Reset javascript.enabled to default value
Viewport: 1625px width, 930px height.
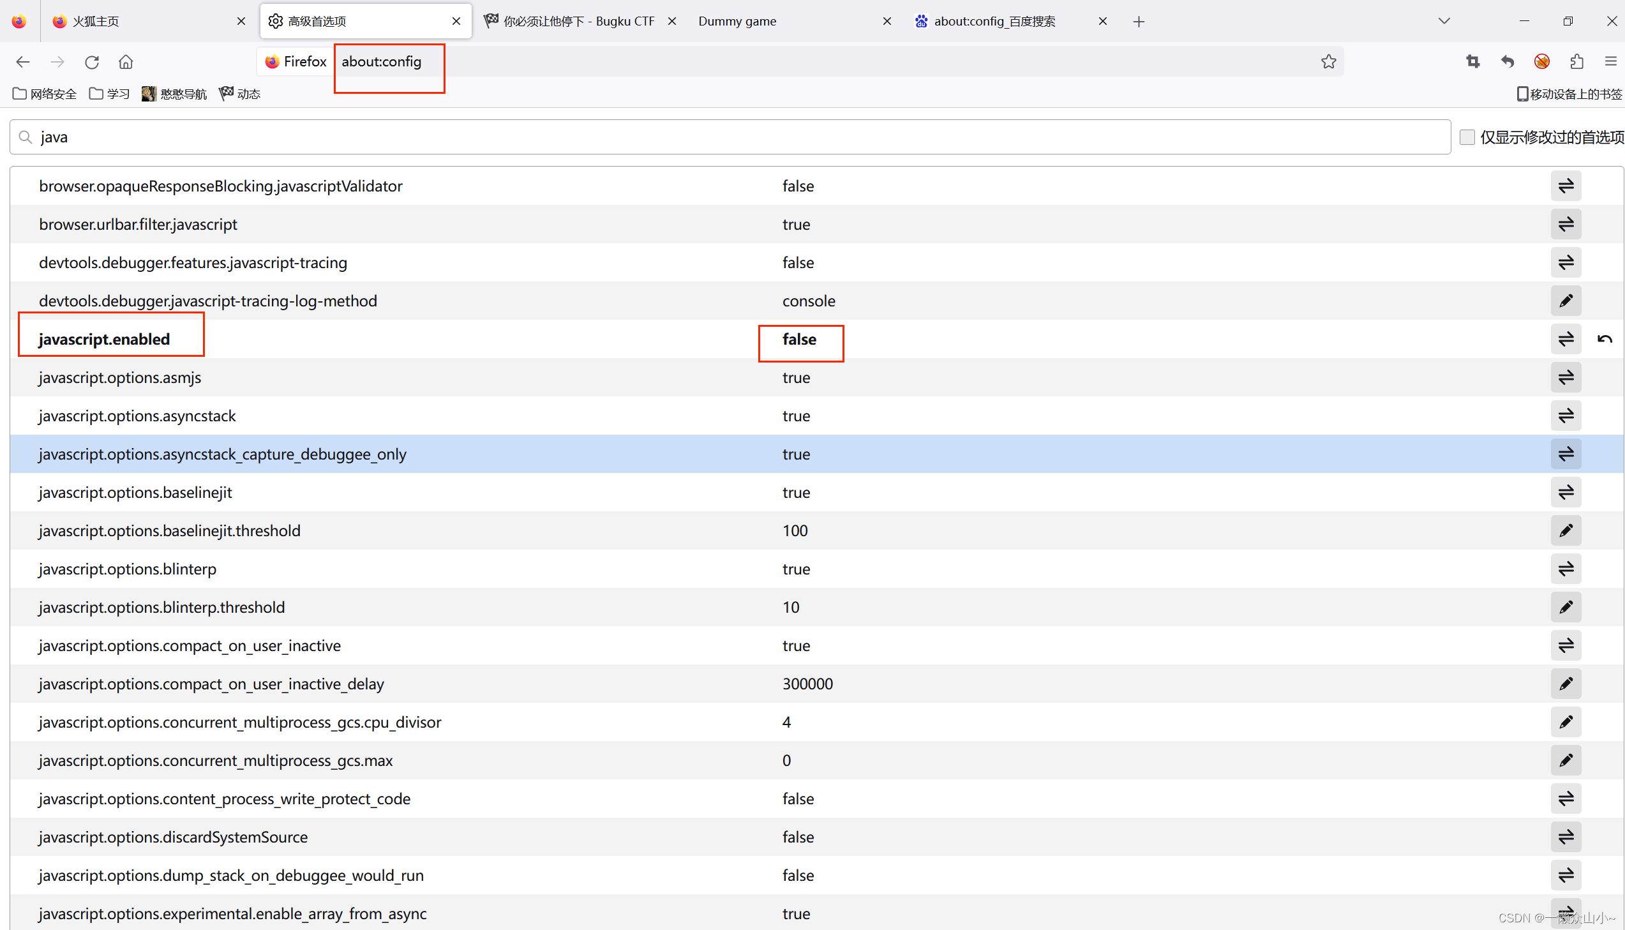(1604, 339)
